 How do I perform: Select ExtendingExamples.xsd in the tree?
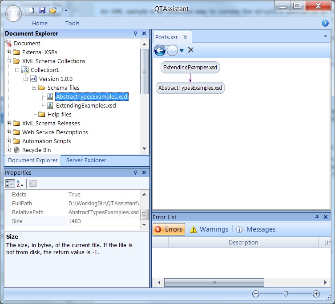click(86, 105)
